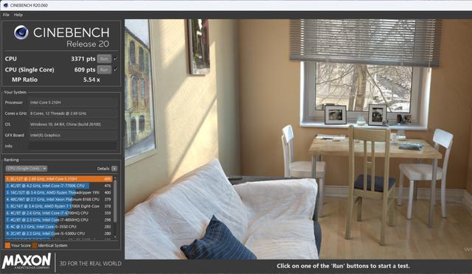
Task: Open the Help menu
Action: (18, 15)
